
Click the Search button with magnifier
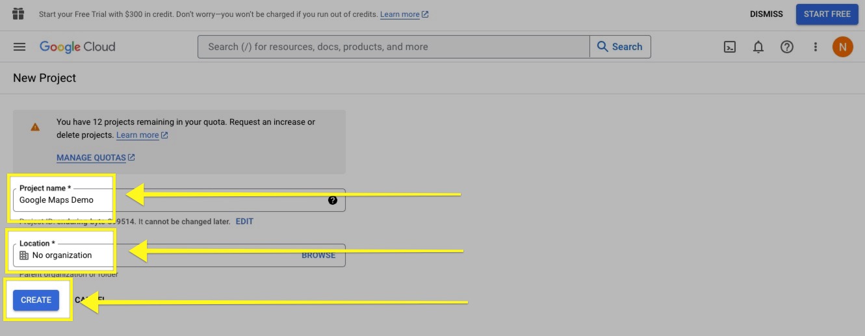tap(620, 47)
